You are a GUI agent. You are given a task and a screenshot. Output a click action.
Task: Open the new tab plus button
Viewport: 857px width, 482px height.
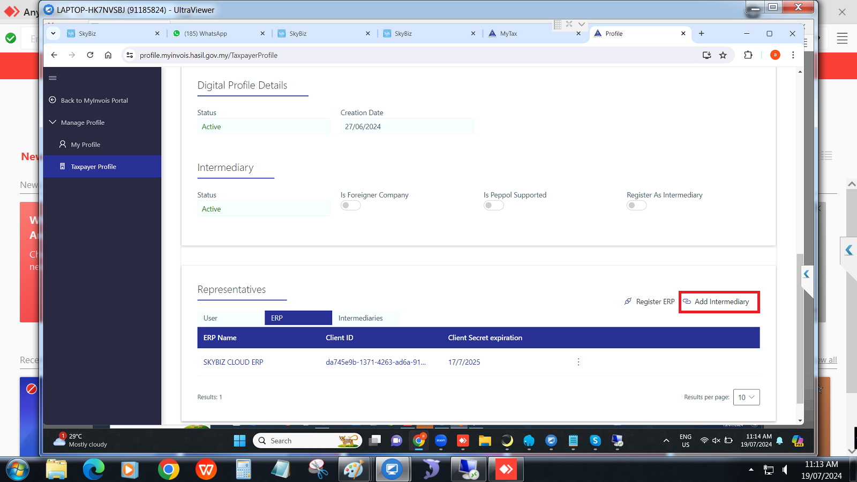(701, 33)
